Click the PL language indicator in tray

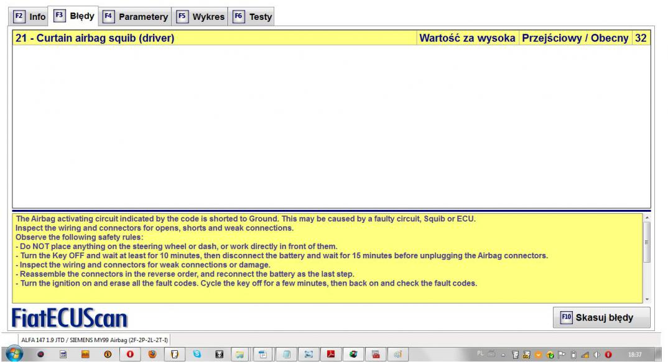480,354
